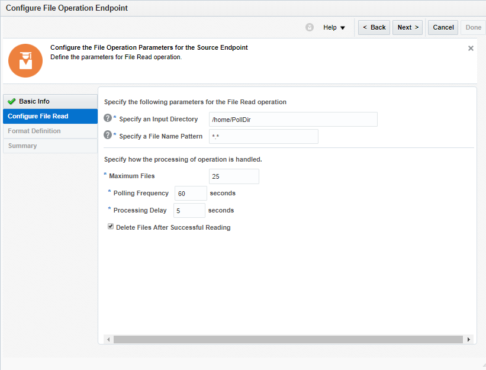Click the orange file adapter icon
486x370 pixels.
25,60
